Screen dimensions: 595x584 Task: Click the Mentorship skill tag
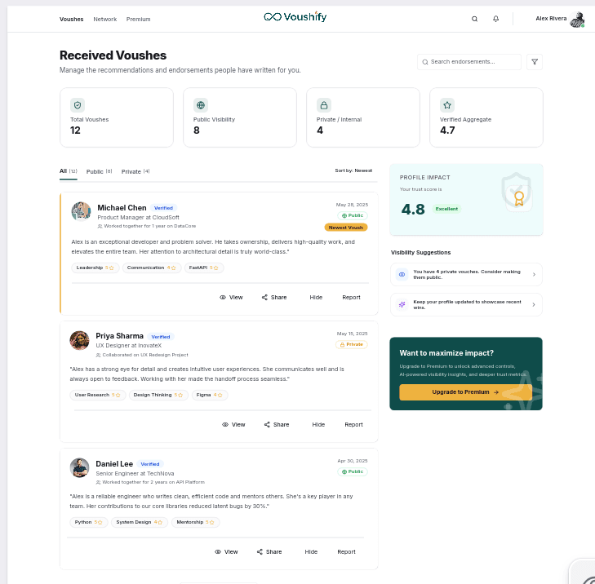pyautogui.click(x=195, y=522)
